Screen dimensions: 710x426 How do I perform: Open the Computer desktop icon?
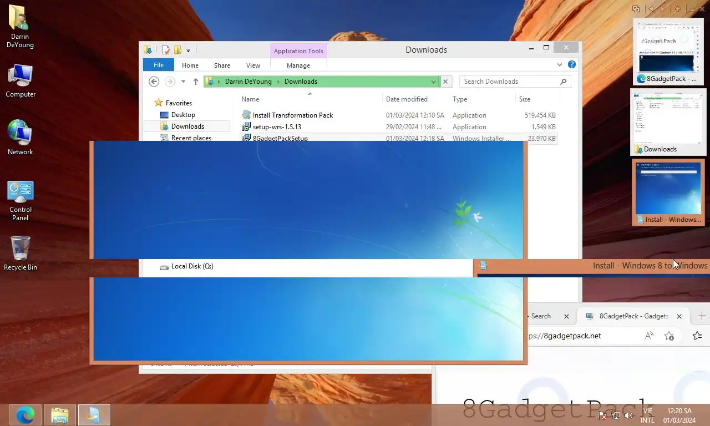point(21,81)
